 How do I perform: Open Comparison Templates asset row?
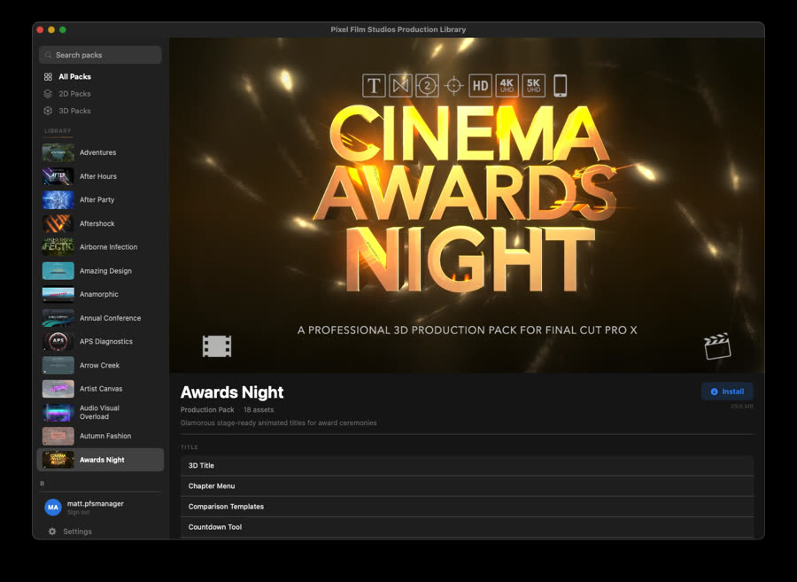[x=467, y=507]
